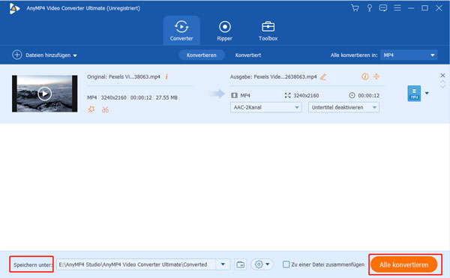The width and height of the screenshot is (450, 278).
Task: Open the Alle konvertieren in MP4 dropdown
Action: pyautogui.click(x=409, y=55)
